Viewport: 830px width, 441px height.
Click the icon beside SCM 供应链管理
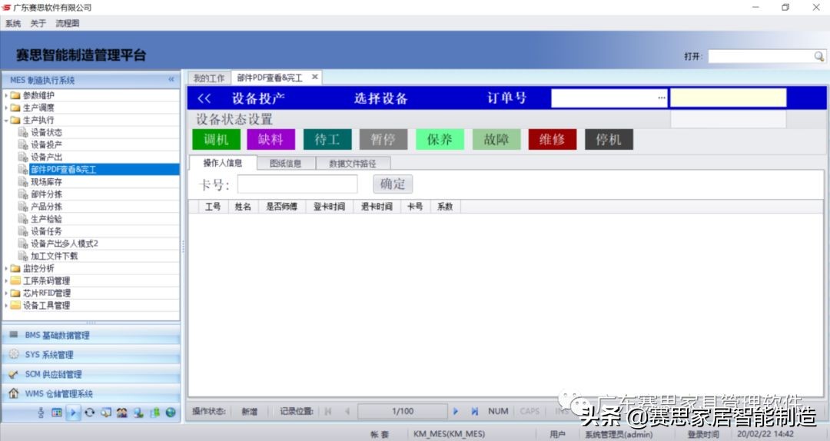tap(14, 373)
